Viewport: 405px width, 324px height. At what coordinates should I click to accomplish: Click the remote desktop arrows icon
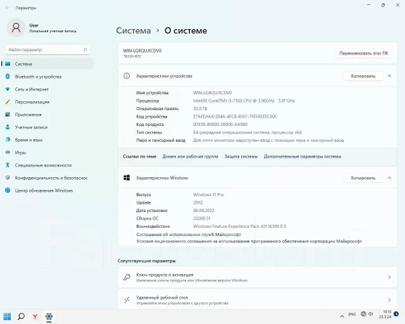[127, 300]
